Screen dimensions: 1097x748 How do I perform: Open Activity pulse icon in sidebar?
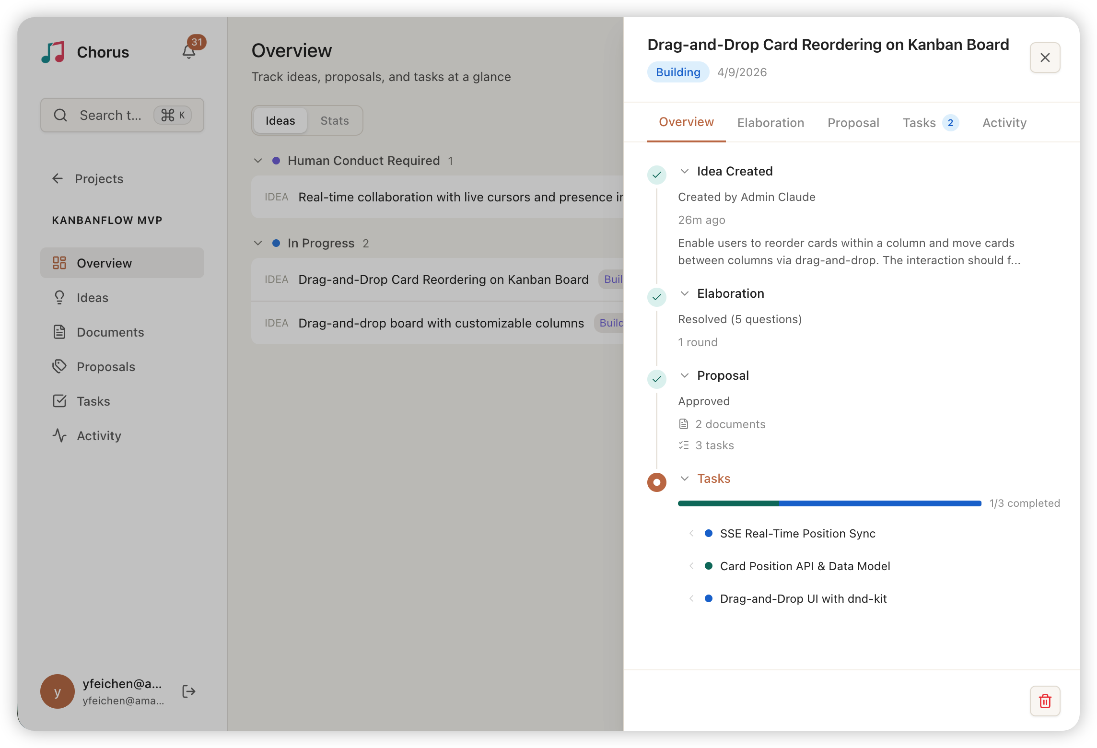click(x=59, y=435)
